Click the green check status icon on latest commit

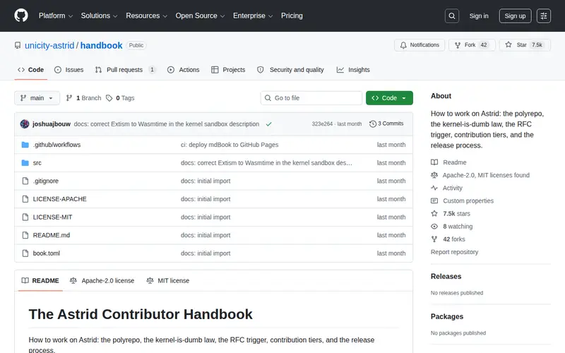point(269,124)
